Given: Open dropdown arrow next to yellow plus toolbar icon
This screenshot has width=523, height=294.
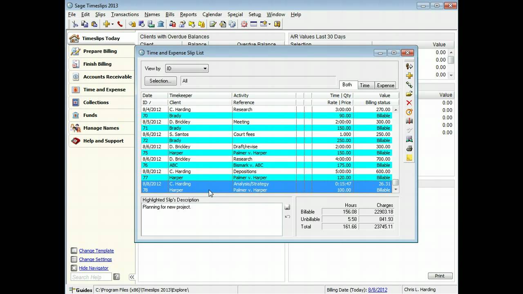Looking at the screenshot, I should (112, 24).
